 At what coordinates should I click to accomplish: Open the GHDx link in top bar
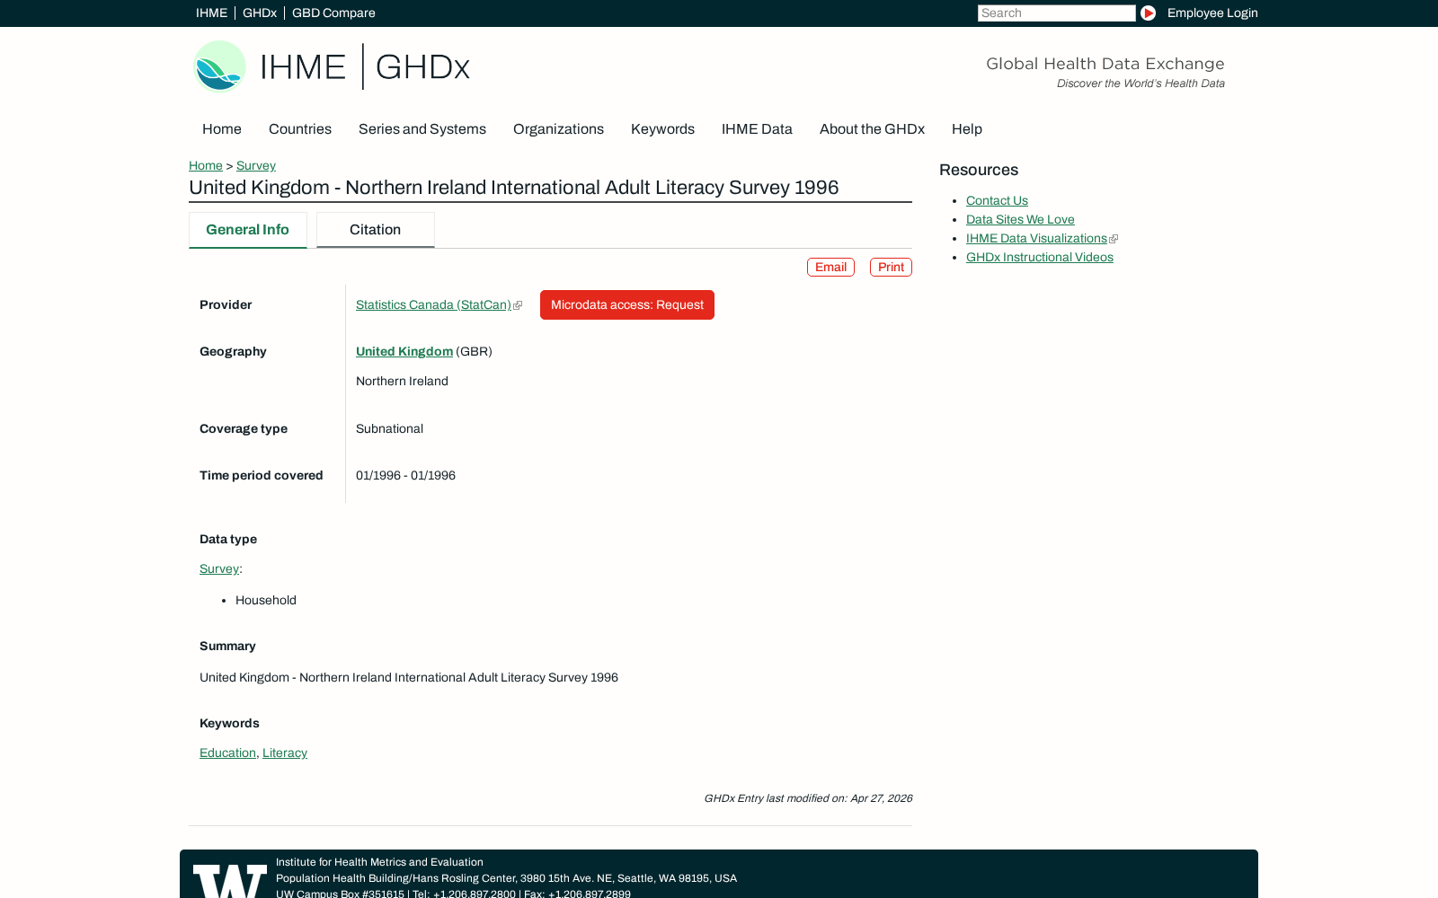[260, 13]
